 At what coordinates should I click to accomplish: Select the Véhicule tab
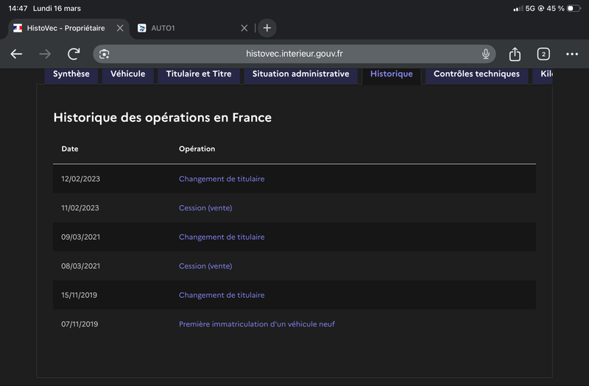[x=128, y=74]
